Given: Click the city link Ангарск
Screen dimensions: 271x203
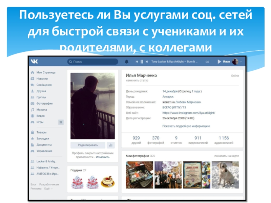Looking at the screenshot, I should point(168,97).
